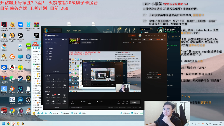Open the League client summoner profile avatar
The width and height of the screenshot is (224, 126).
coord(160,30)
